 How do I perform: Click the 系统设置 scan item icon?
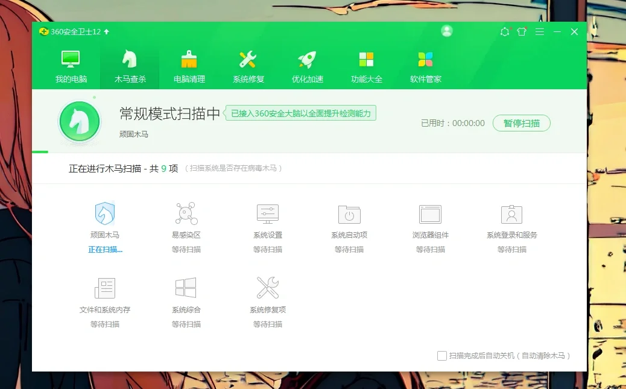[267, 213]
